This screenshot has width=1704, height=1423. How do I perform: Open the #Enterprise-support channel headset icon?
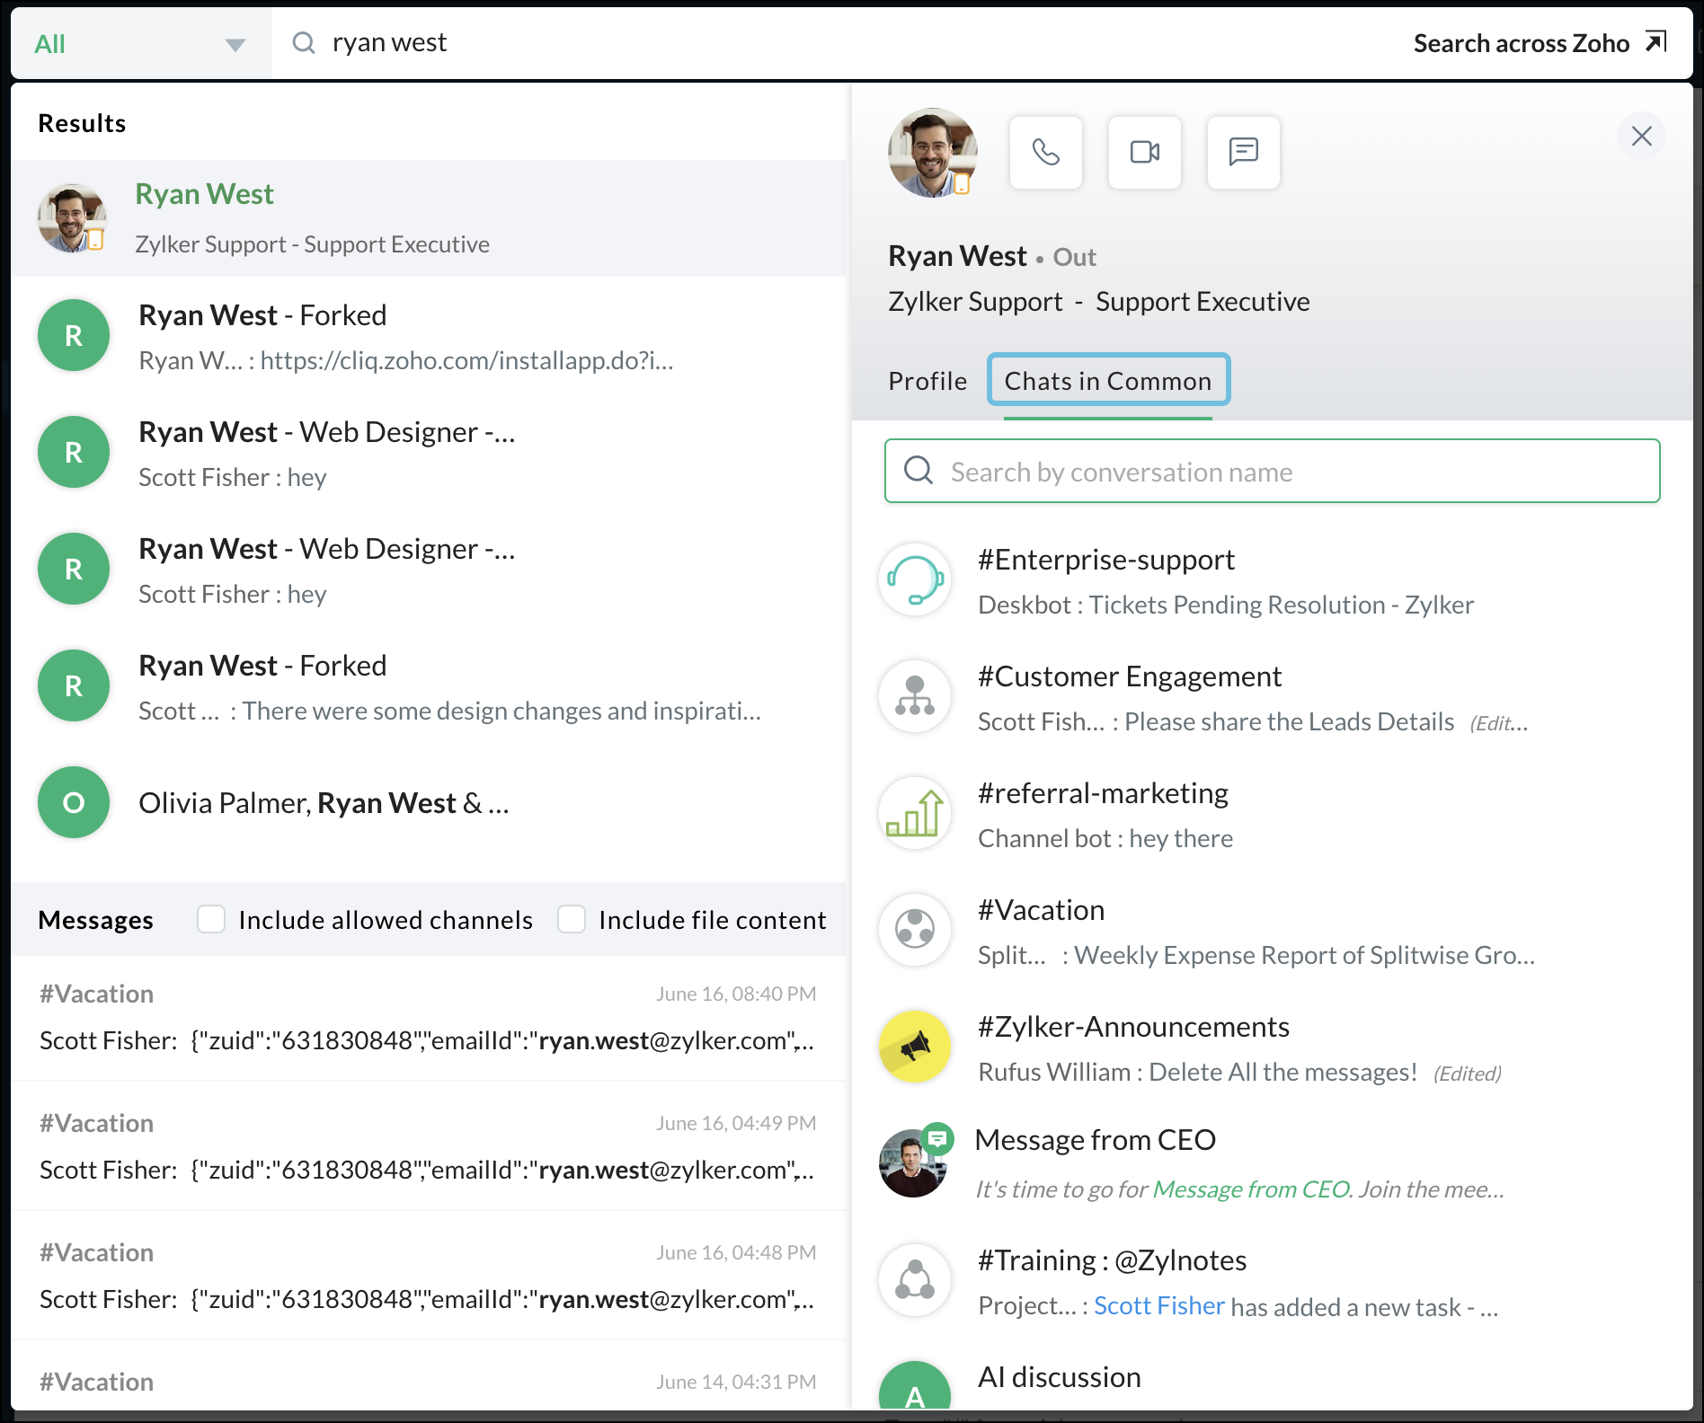(915, 579)
